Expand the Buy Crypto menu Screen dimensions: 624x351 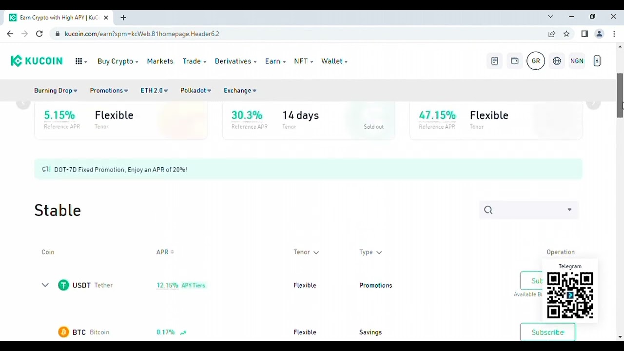tap(118, 61)
